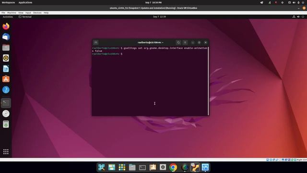This screenshot has height=173, width=307.
Task: Open host power icon in top panel
Action: pyautogui.click(x=303, y=2)
